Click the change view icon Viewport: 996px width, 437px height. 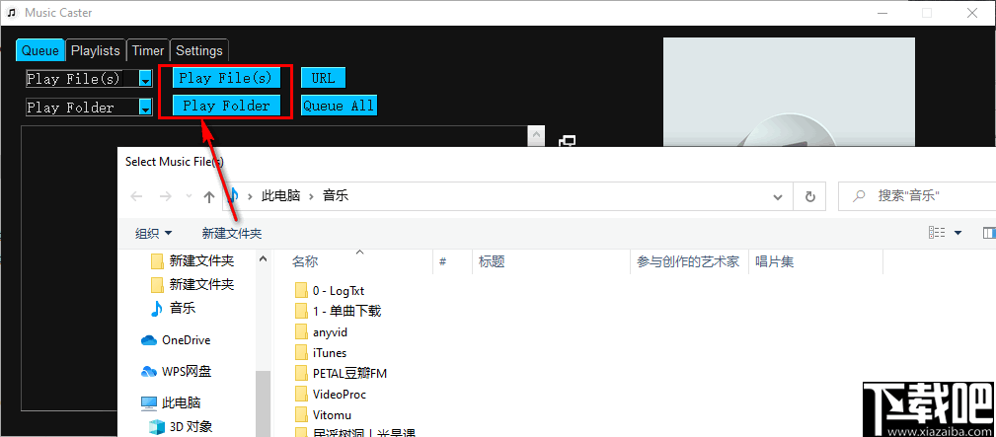pyautogui.click(x=937, y=233)
